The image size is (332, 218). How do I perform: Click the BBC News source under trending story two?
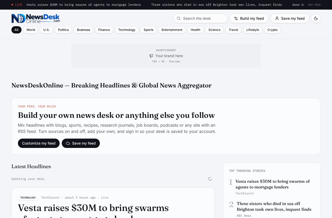[244, 216]
